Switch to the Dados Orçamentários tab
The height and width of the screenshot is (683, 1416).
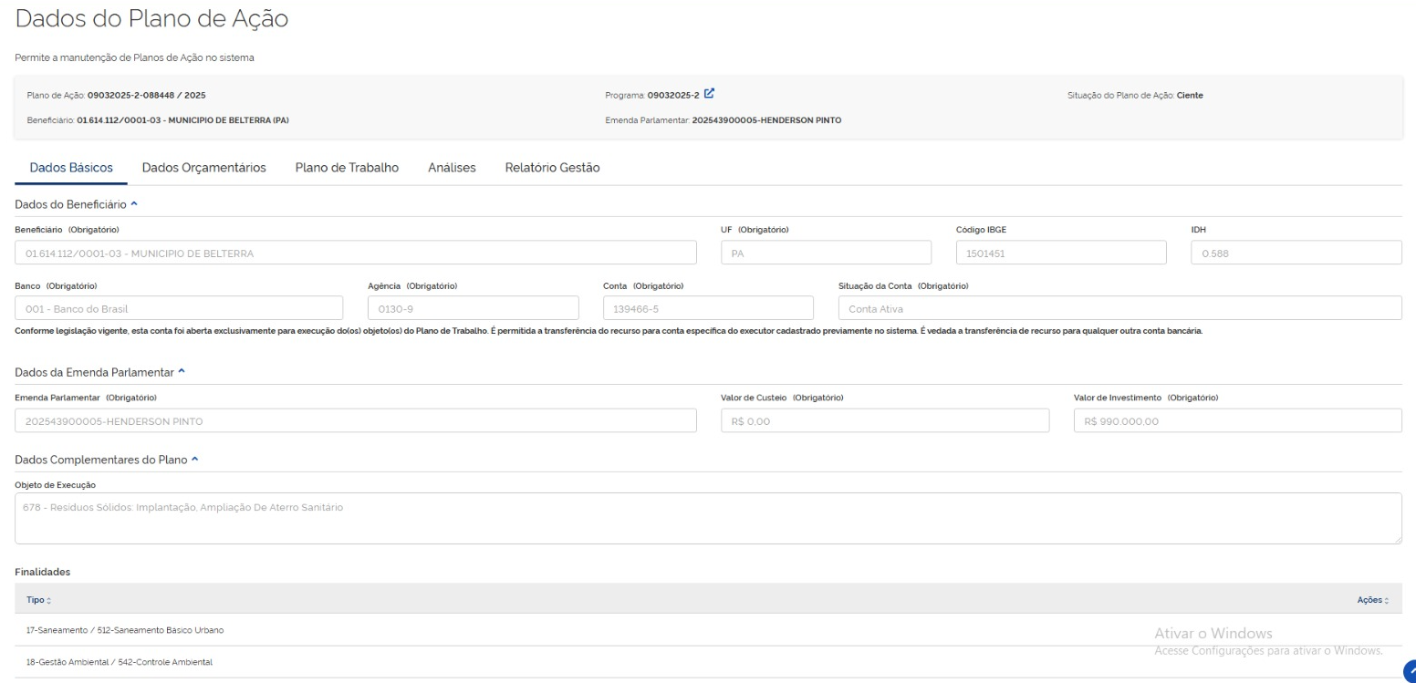coord(203,168)
